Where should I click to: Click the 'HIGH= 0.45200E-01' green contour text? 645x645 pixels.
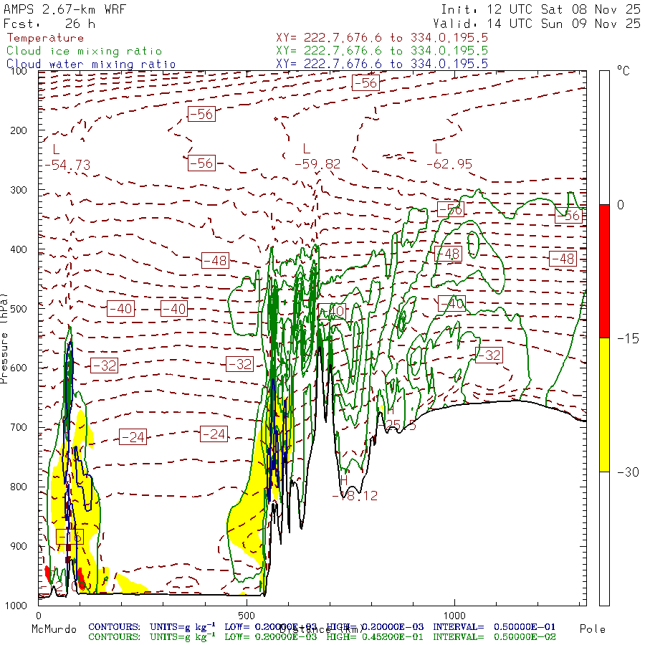pyautogui.click(x=375, y=637)
